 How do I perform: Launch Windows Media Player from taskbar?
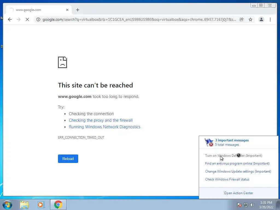coord(41,205)
